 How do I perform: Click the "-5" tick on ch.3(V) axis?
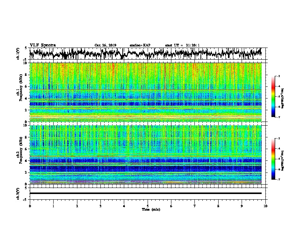[x=25, y=200]
